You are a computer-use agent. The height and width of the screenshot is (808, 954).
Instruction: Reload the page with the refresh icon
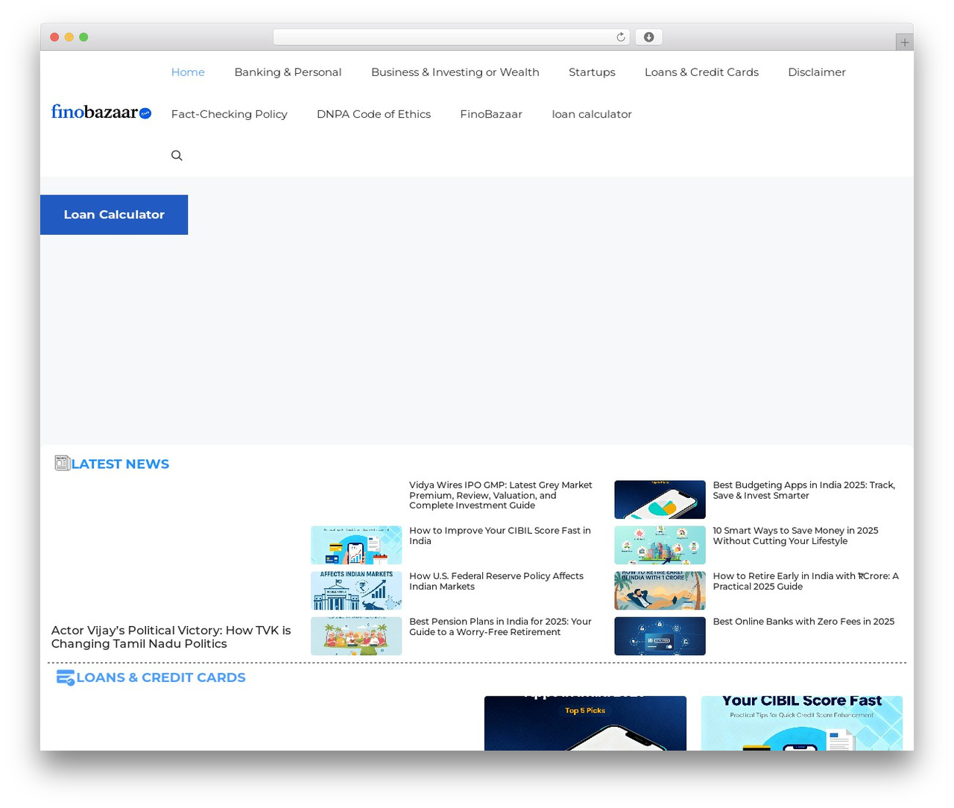[x=620, y=37]
